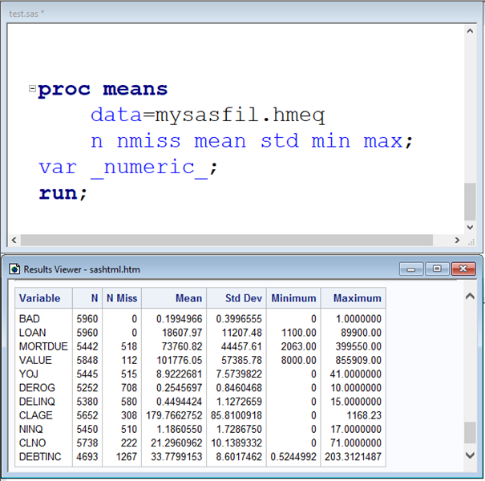Close the Results Viewer window
The width and height of the screenshot is (485, 481).
click(x=460, y=269)
